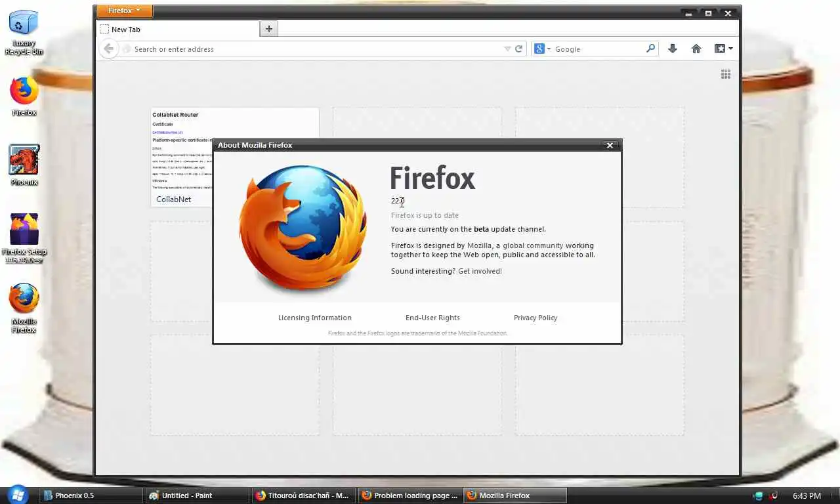
Task: Open the Google search engine dropdown
Action: 542,49
